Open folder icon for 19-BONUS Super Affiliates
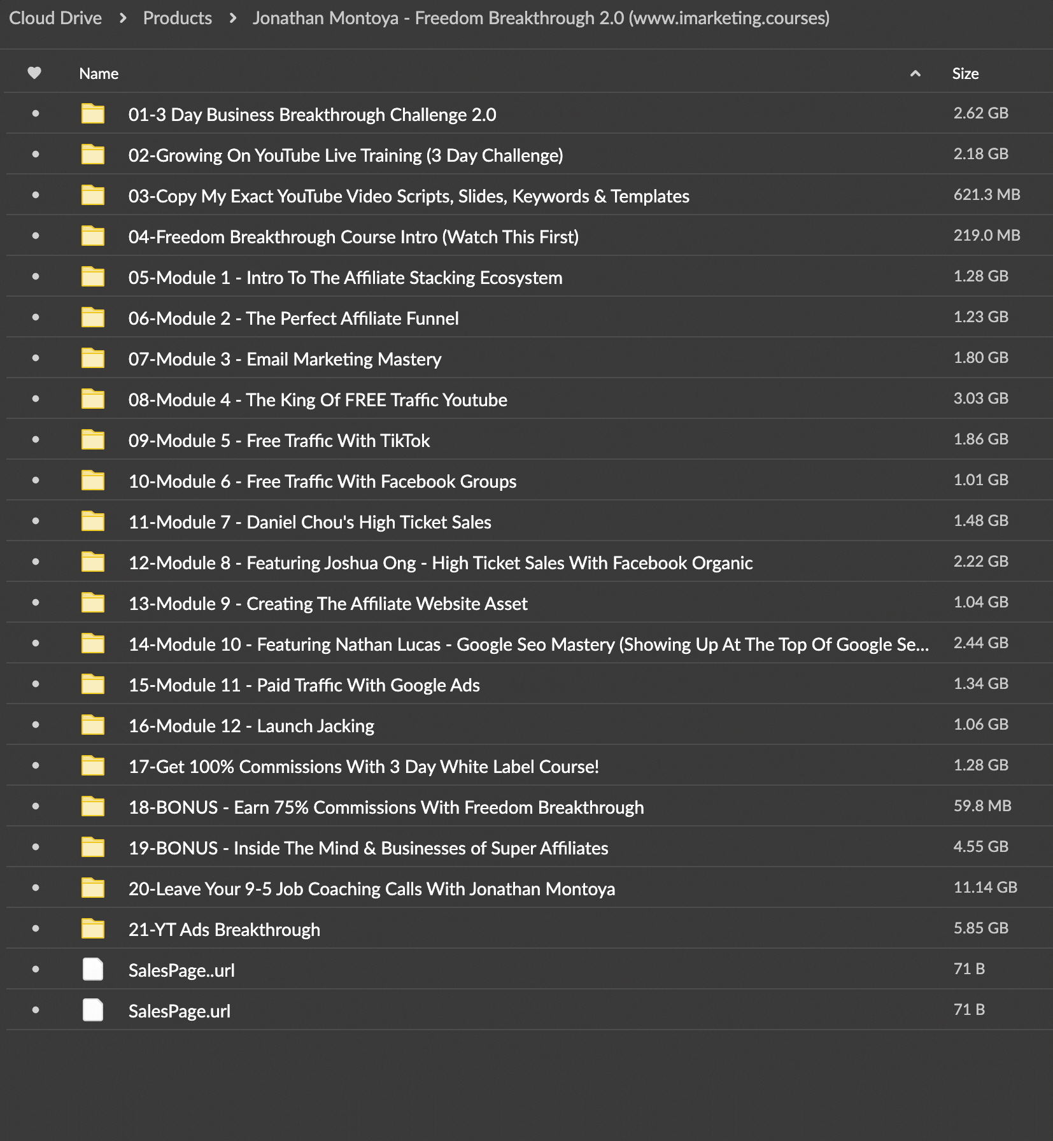Screen dimensions: 1053x1141 point(93,847)
